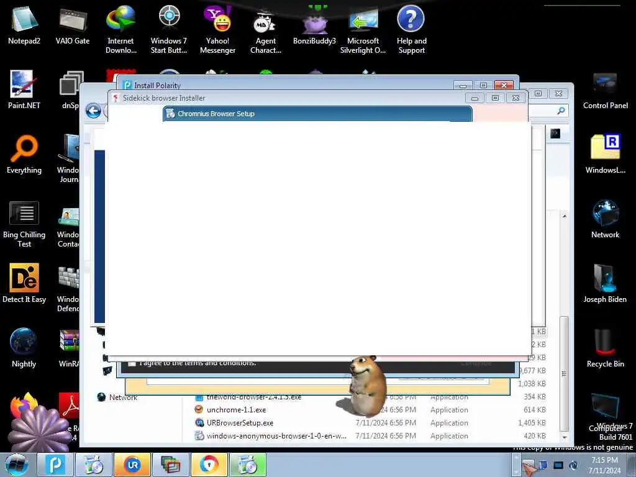Close the Install Polarity window
The image size is (636, 477).
tap(504, 85)
